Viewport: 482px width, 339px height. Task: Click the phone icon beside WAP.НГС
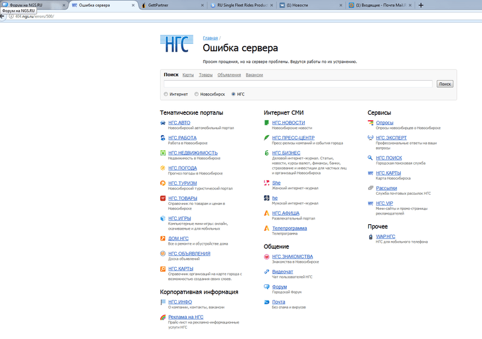pos(371,237)
